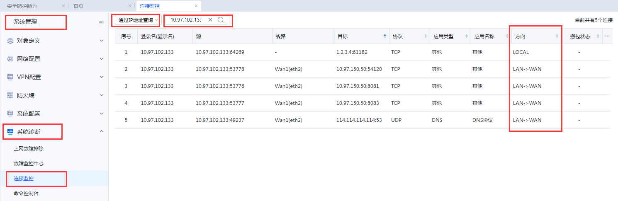
Task: Click 源 column header
Action: pyautogui.click(x=232, y=36)
